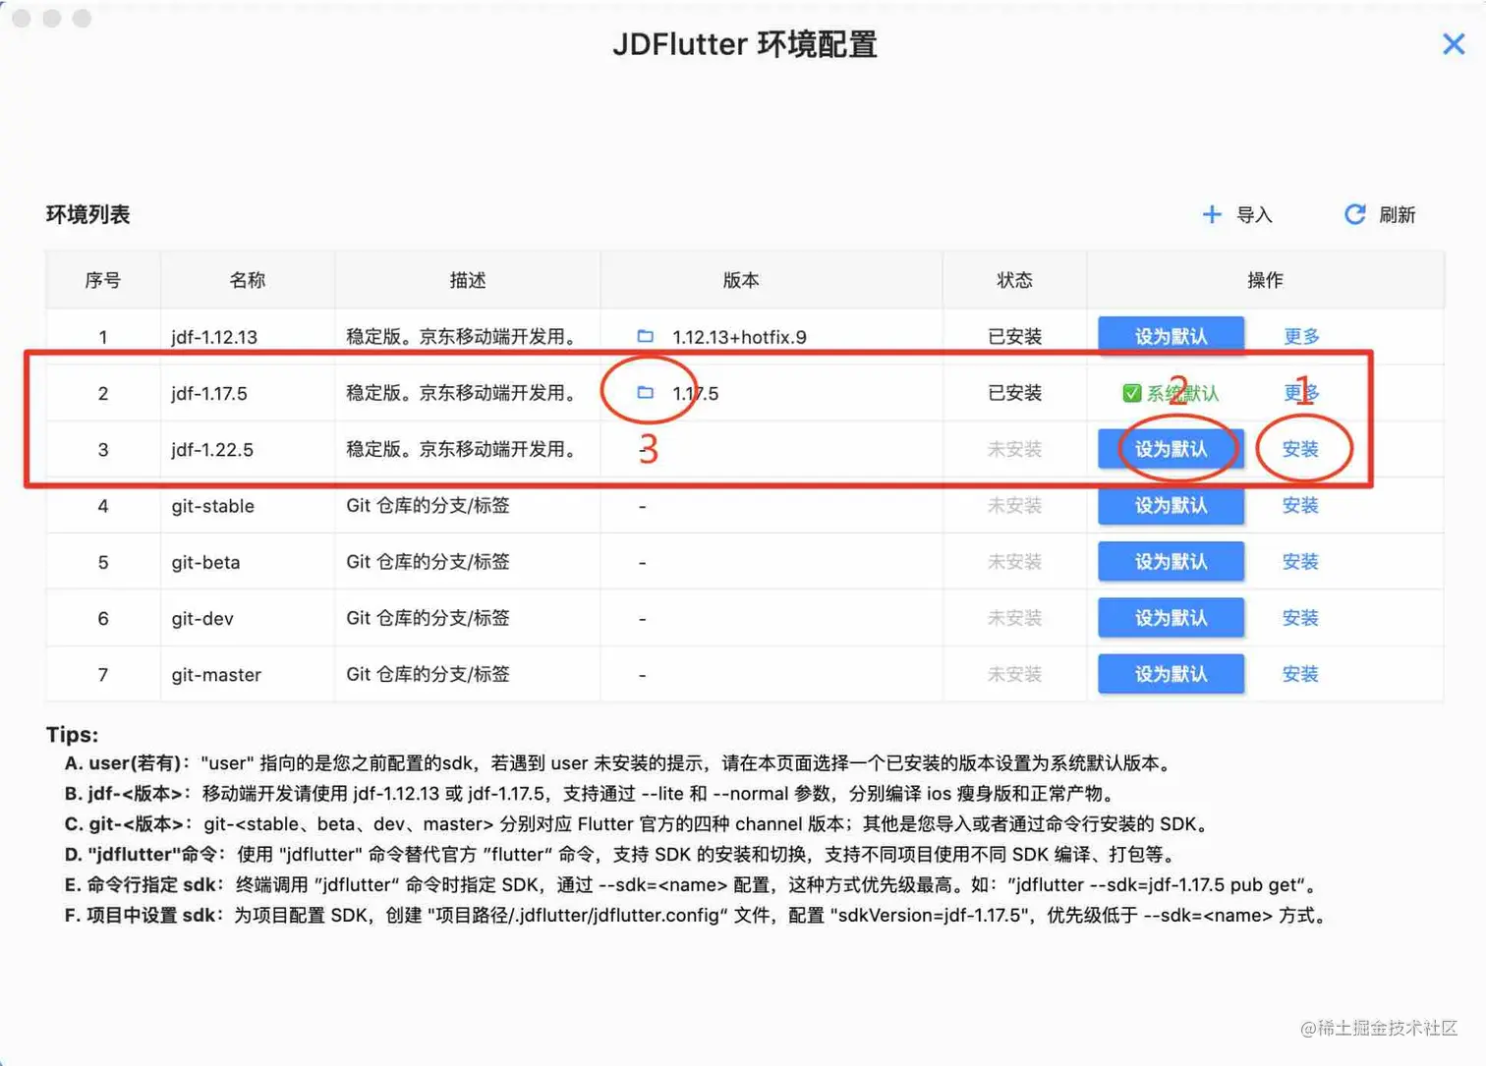Viewport: 1486px width, 1066px height.
Task: Click 已安装 status of jdf-1.17.5
Action: 1014,392
